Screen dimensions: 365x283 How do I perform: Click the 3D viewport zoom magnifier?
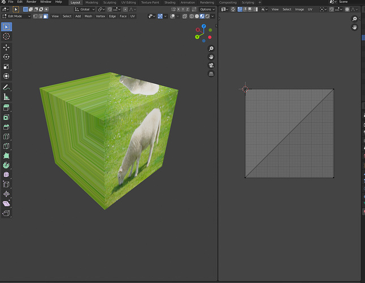(x=211, y=49)
